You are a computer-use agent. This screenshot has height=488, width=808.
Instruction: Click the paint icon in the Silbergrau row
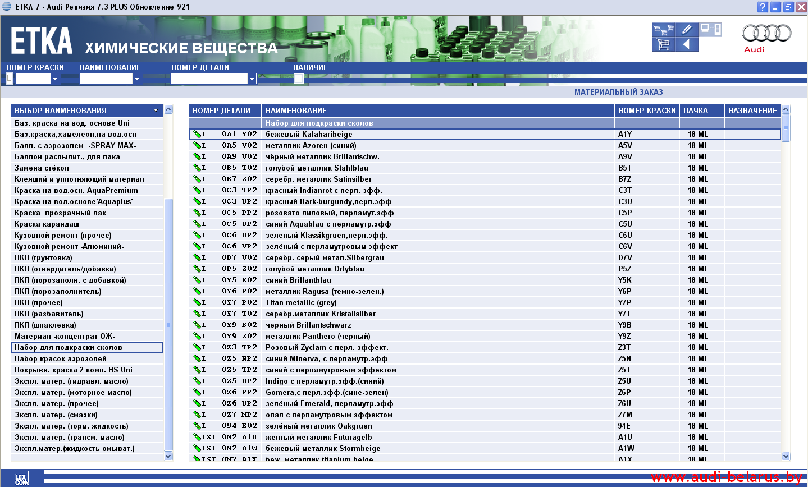click(x=197, y=257)
